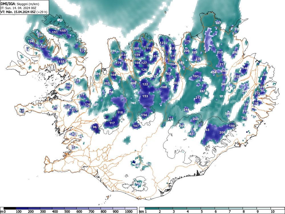Click the 596 visibility value
Viewport: 285px width, 214px height.
228,114
